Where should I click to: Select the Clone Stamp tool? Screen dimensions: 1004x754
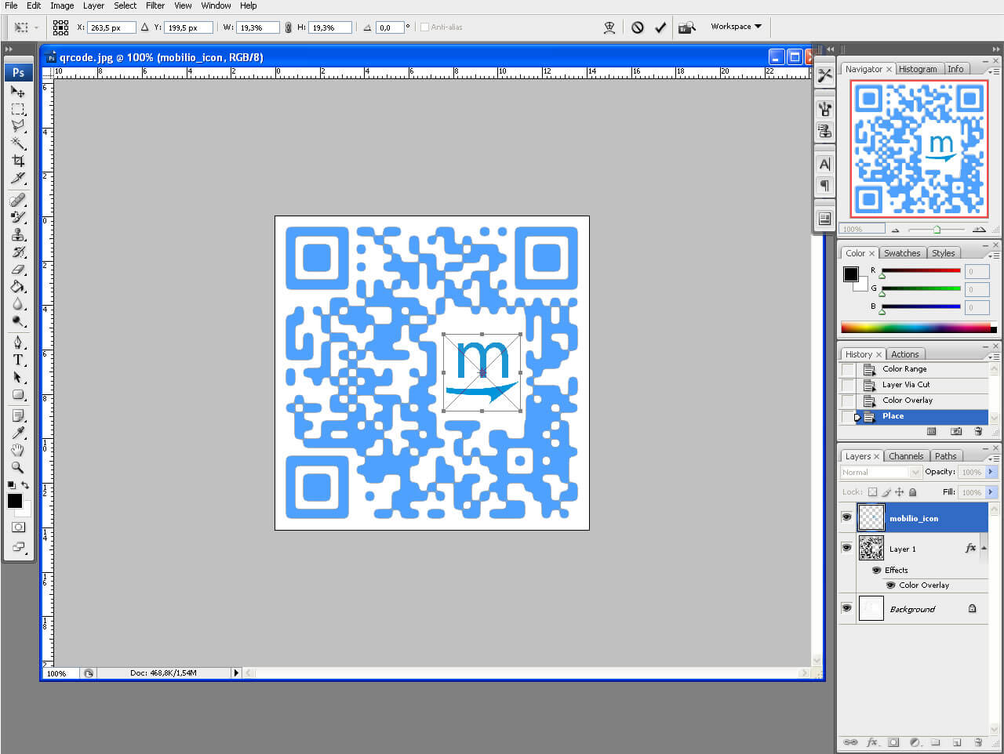click(x=18, y=234)
